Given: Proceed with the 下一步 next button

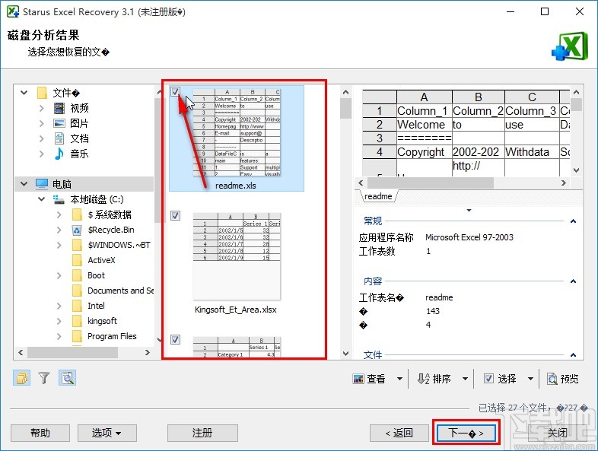Looking at the screenshot, I should click(466, 433).
